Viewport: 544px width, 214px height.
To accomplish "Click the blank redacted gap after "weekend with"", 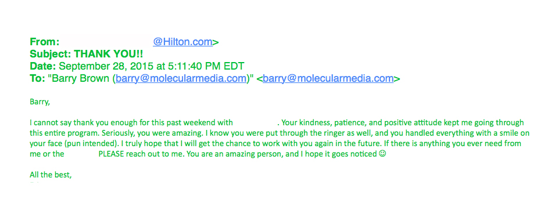I will click(x=256, y=122).
